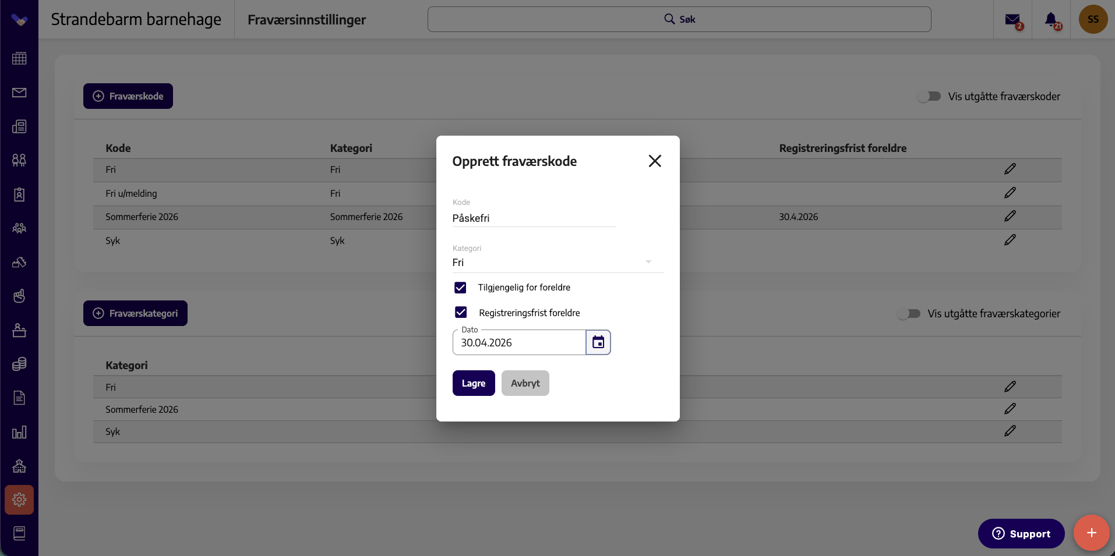
Task: Open the SS user avatar menu
Action: [x=1093, y=19]
